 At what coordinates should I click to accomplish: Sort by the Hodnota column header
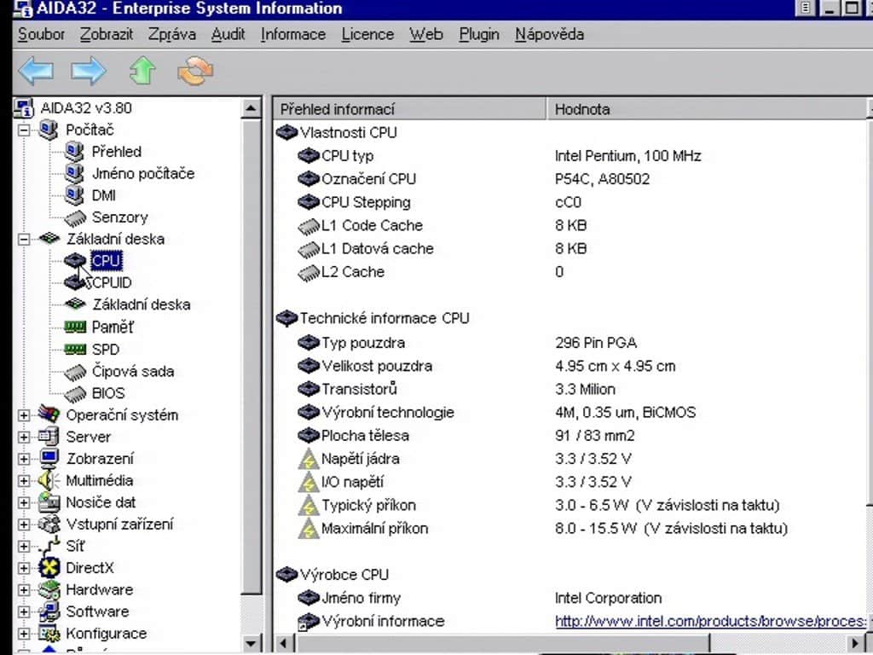(707, 109)
